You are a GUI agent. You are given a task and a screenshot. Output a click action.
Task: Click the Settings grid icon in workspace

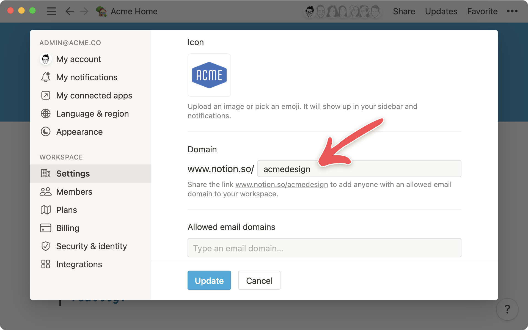pos(45,173)
